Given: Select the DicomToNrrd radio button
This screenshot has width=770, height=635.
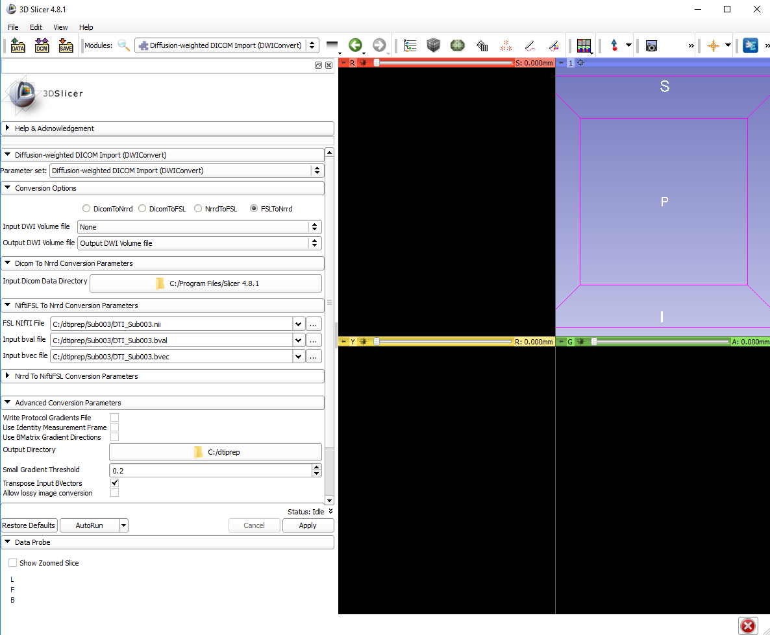Looking at the screenshot, I should tap(86, 209).
